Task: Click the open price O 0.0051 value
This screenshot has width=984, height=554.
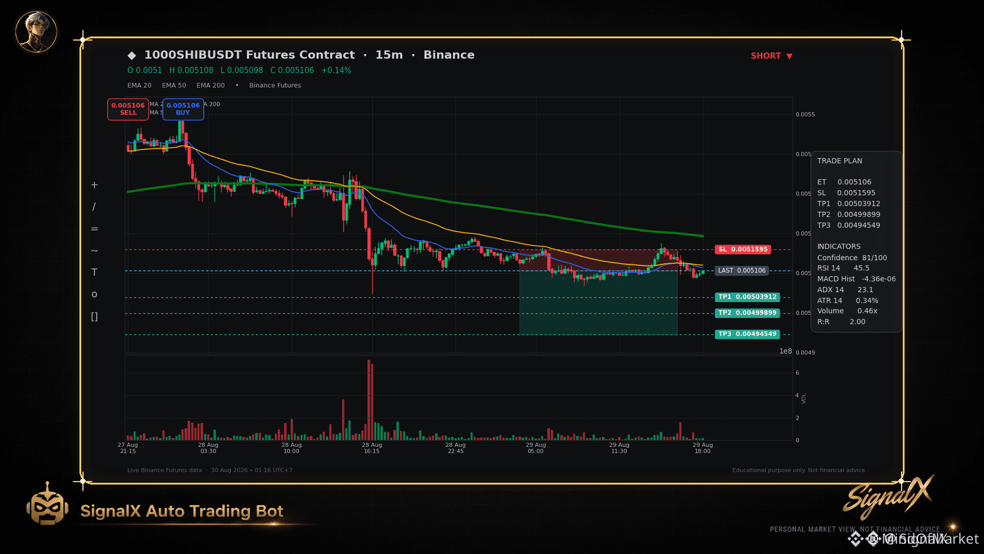Action: (x=145, y=71)
